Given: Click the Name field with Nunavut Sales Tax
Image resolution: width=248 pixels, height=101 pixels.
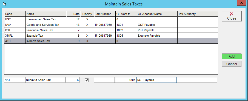Looking at the screenshot, I should click(45, 80).
